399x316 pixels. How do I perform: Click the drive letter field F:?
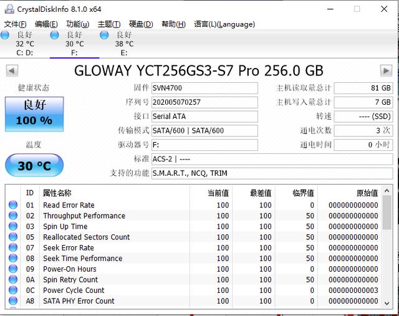(204, 145)
